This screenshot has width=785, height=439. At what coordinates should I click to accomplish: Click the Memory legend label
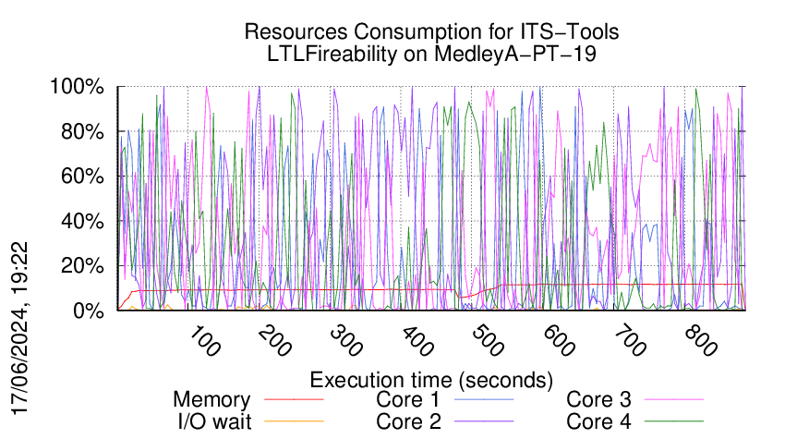[x=211, y=399]
